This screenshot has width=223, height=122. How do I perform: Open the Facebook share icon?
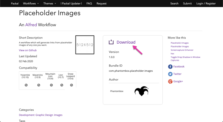pyautogui.click(x=170, y=67)
